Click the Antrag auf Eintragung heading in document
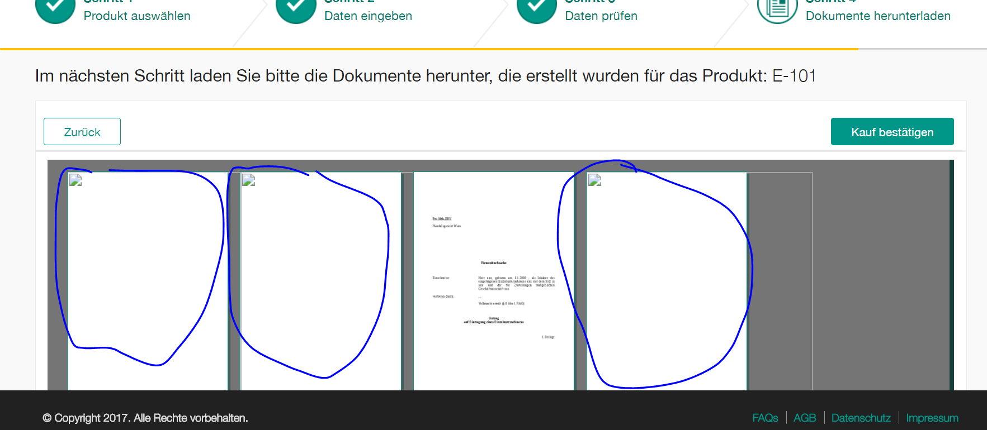 pyautogui.click(x=494, y=320)
